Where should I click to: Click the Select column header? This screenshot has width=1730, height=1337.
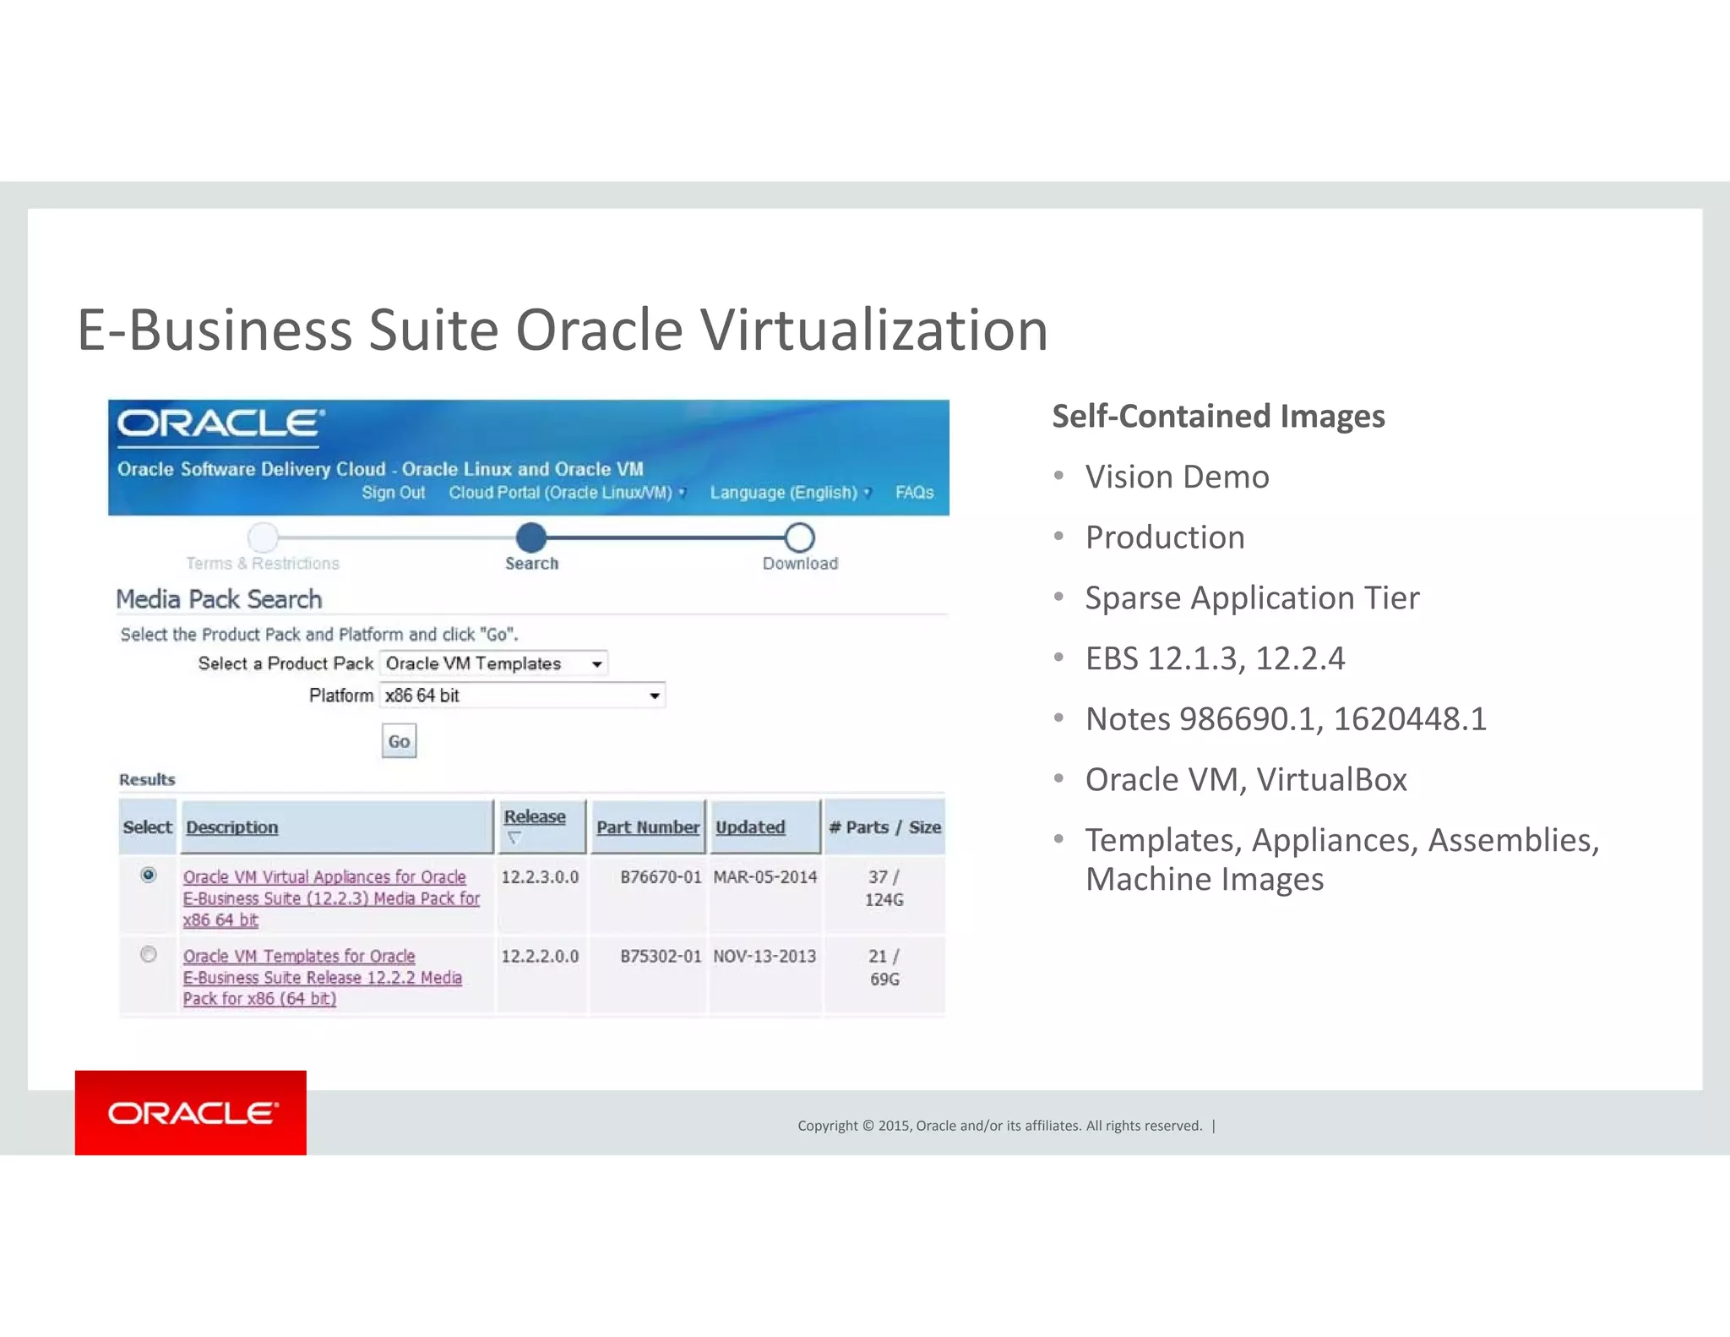coord(147,827)
